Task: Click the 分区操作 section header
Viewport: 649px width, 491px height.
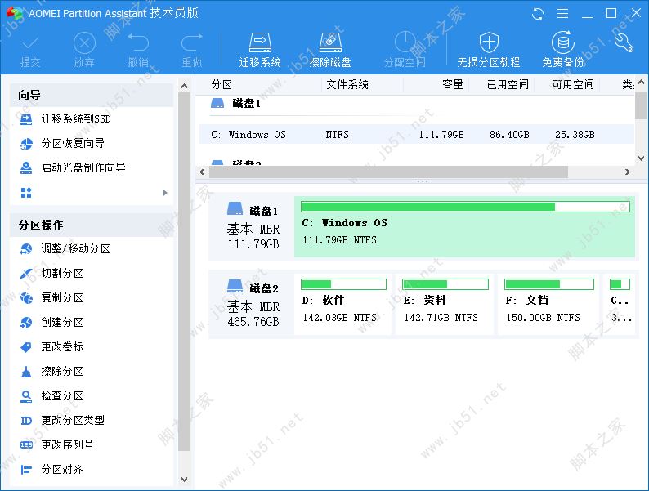Action: (91, 225)
